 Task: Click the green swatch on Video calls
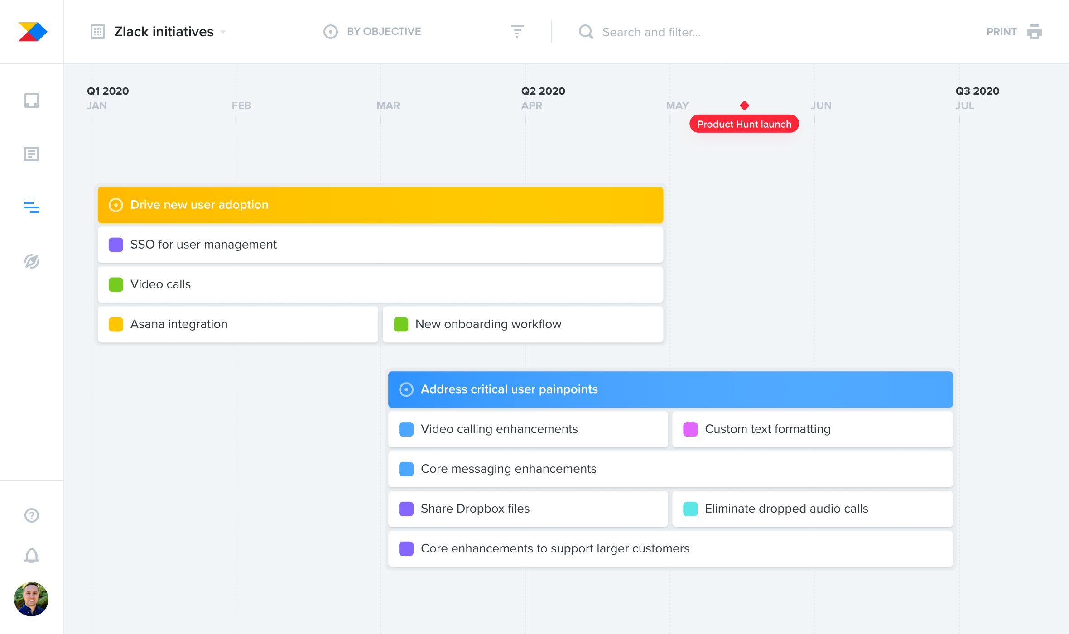(116, 284)
